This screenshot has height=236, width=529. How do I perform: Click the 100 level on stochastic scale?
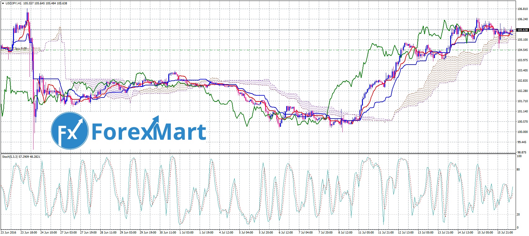[x=519, y=156]
